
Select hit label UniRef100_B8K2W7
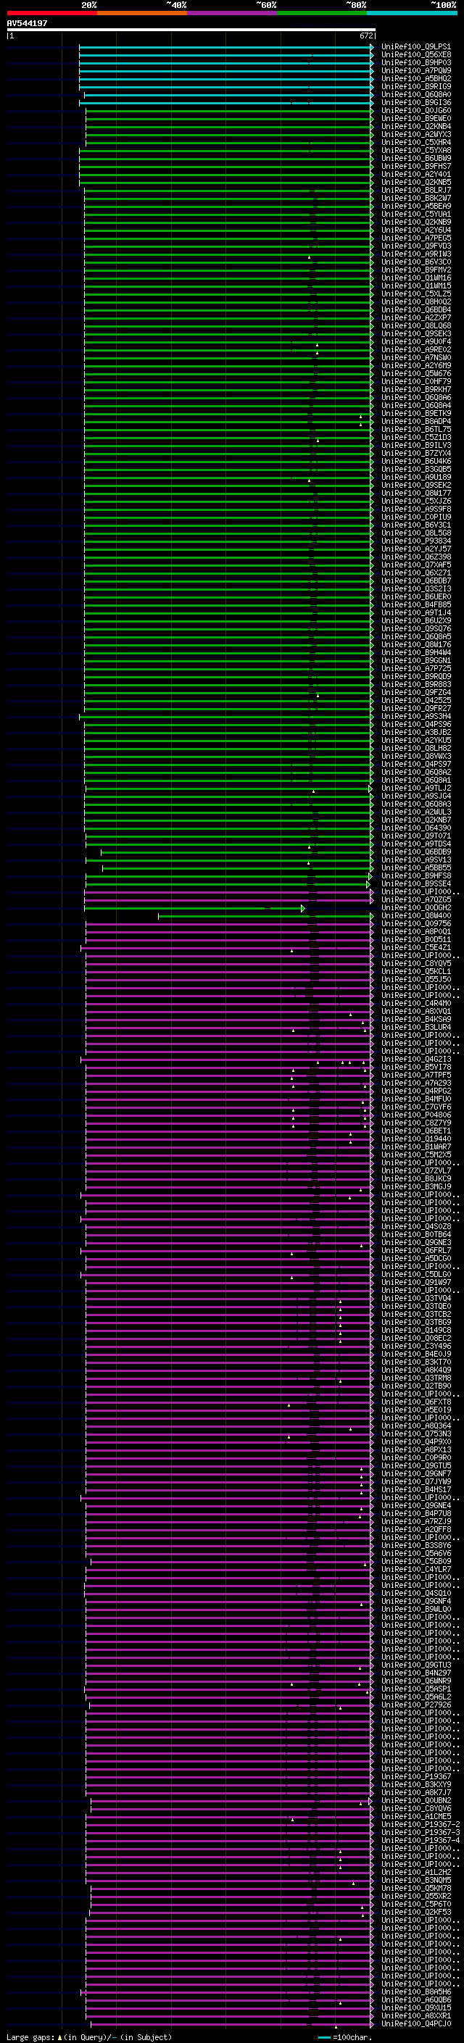pyautogui.click(x=415, y=199)
